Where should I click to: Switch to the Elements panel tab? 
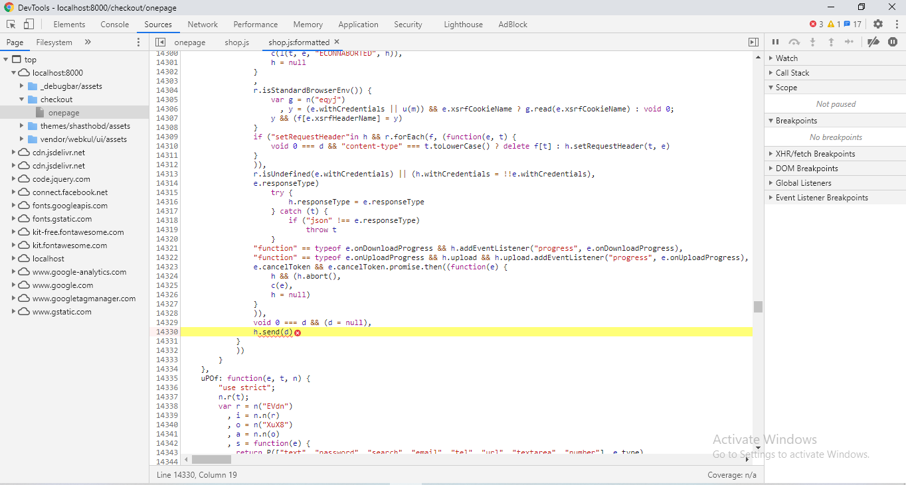pos(69,24)
